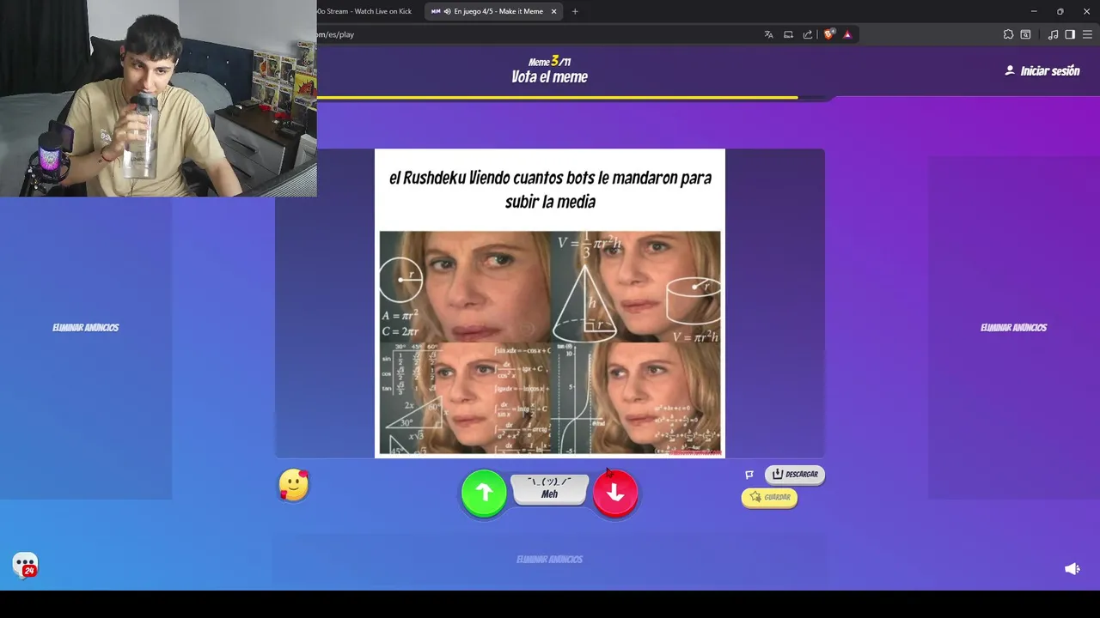This screenshot has width=1100, height=618.
Task: Click the 'Vota el meme' heading
Action: pos(550,76)
